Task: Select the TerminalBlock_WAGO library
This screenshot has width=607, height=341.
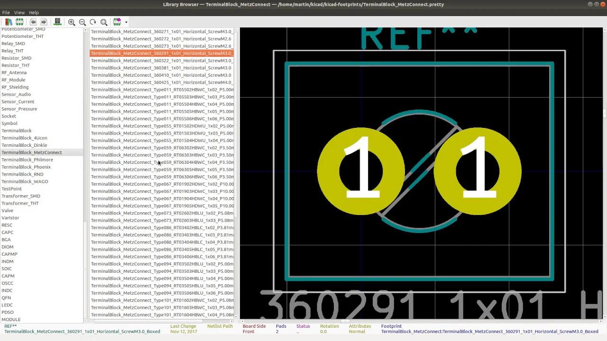Action: coord(25,181)
